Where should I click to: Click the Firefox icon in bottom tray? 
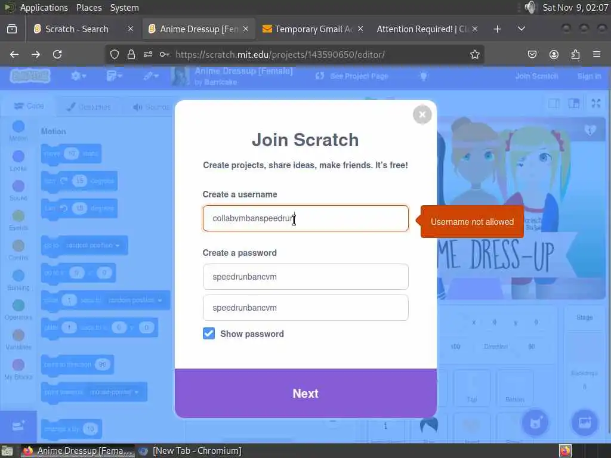pyautogui.click(x=565, y=451)
